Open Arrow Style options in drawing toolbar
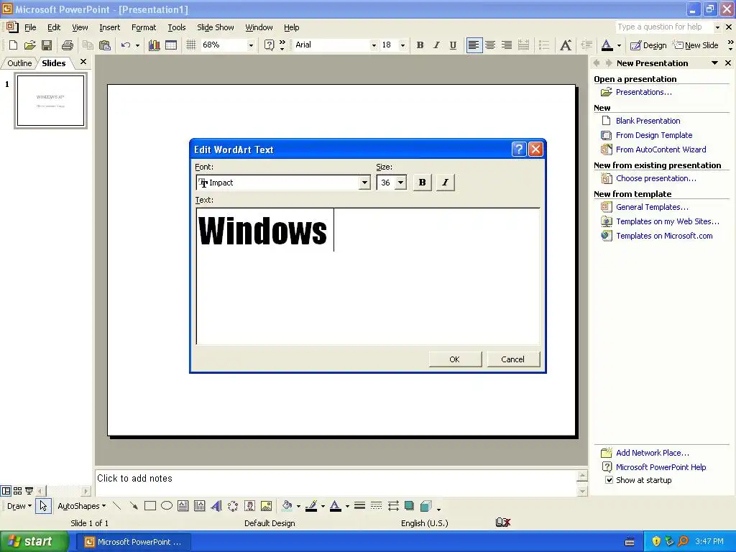The image size is (736, 552). click(393, 506)
